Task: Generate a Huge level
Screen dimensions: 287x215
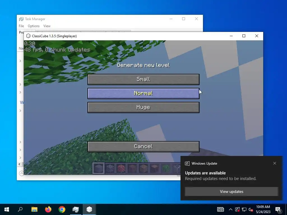Action: (x=143, y=107)
